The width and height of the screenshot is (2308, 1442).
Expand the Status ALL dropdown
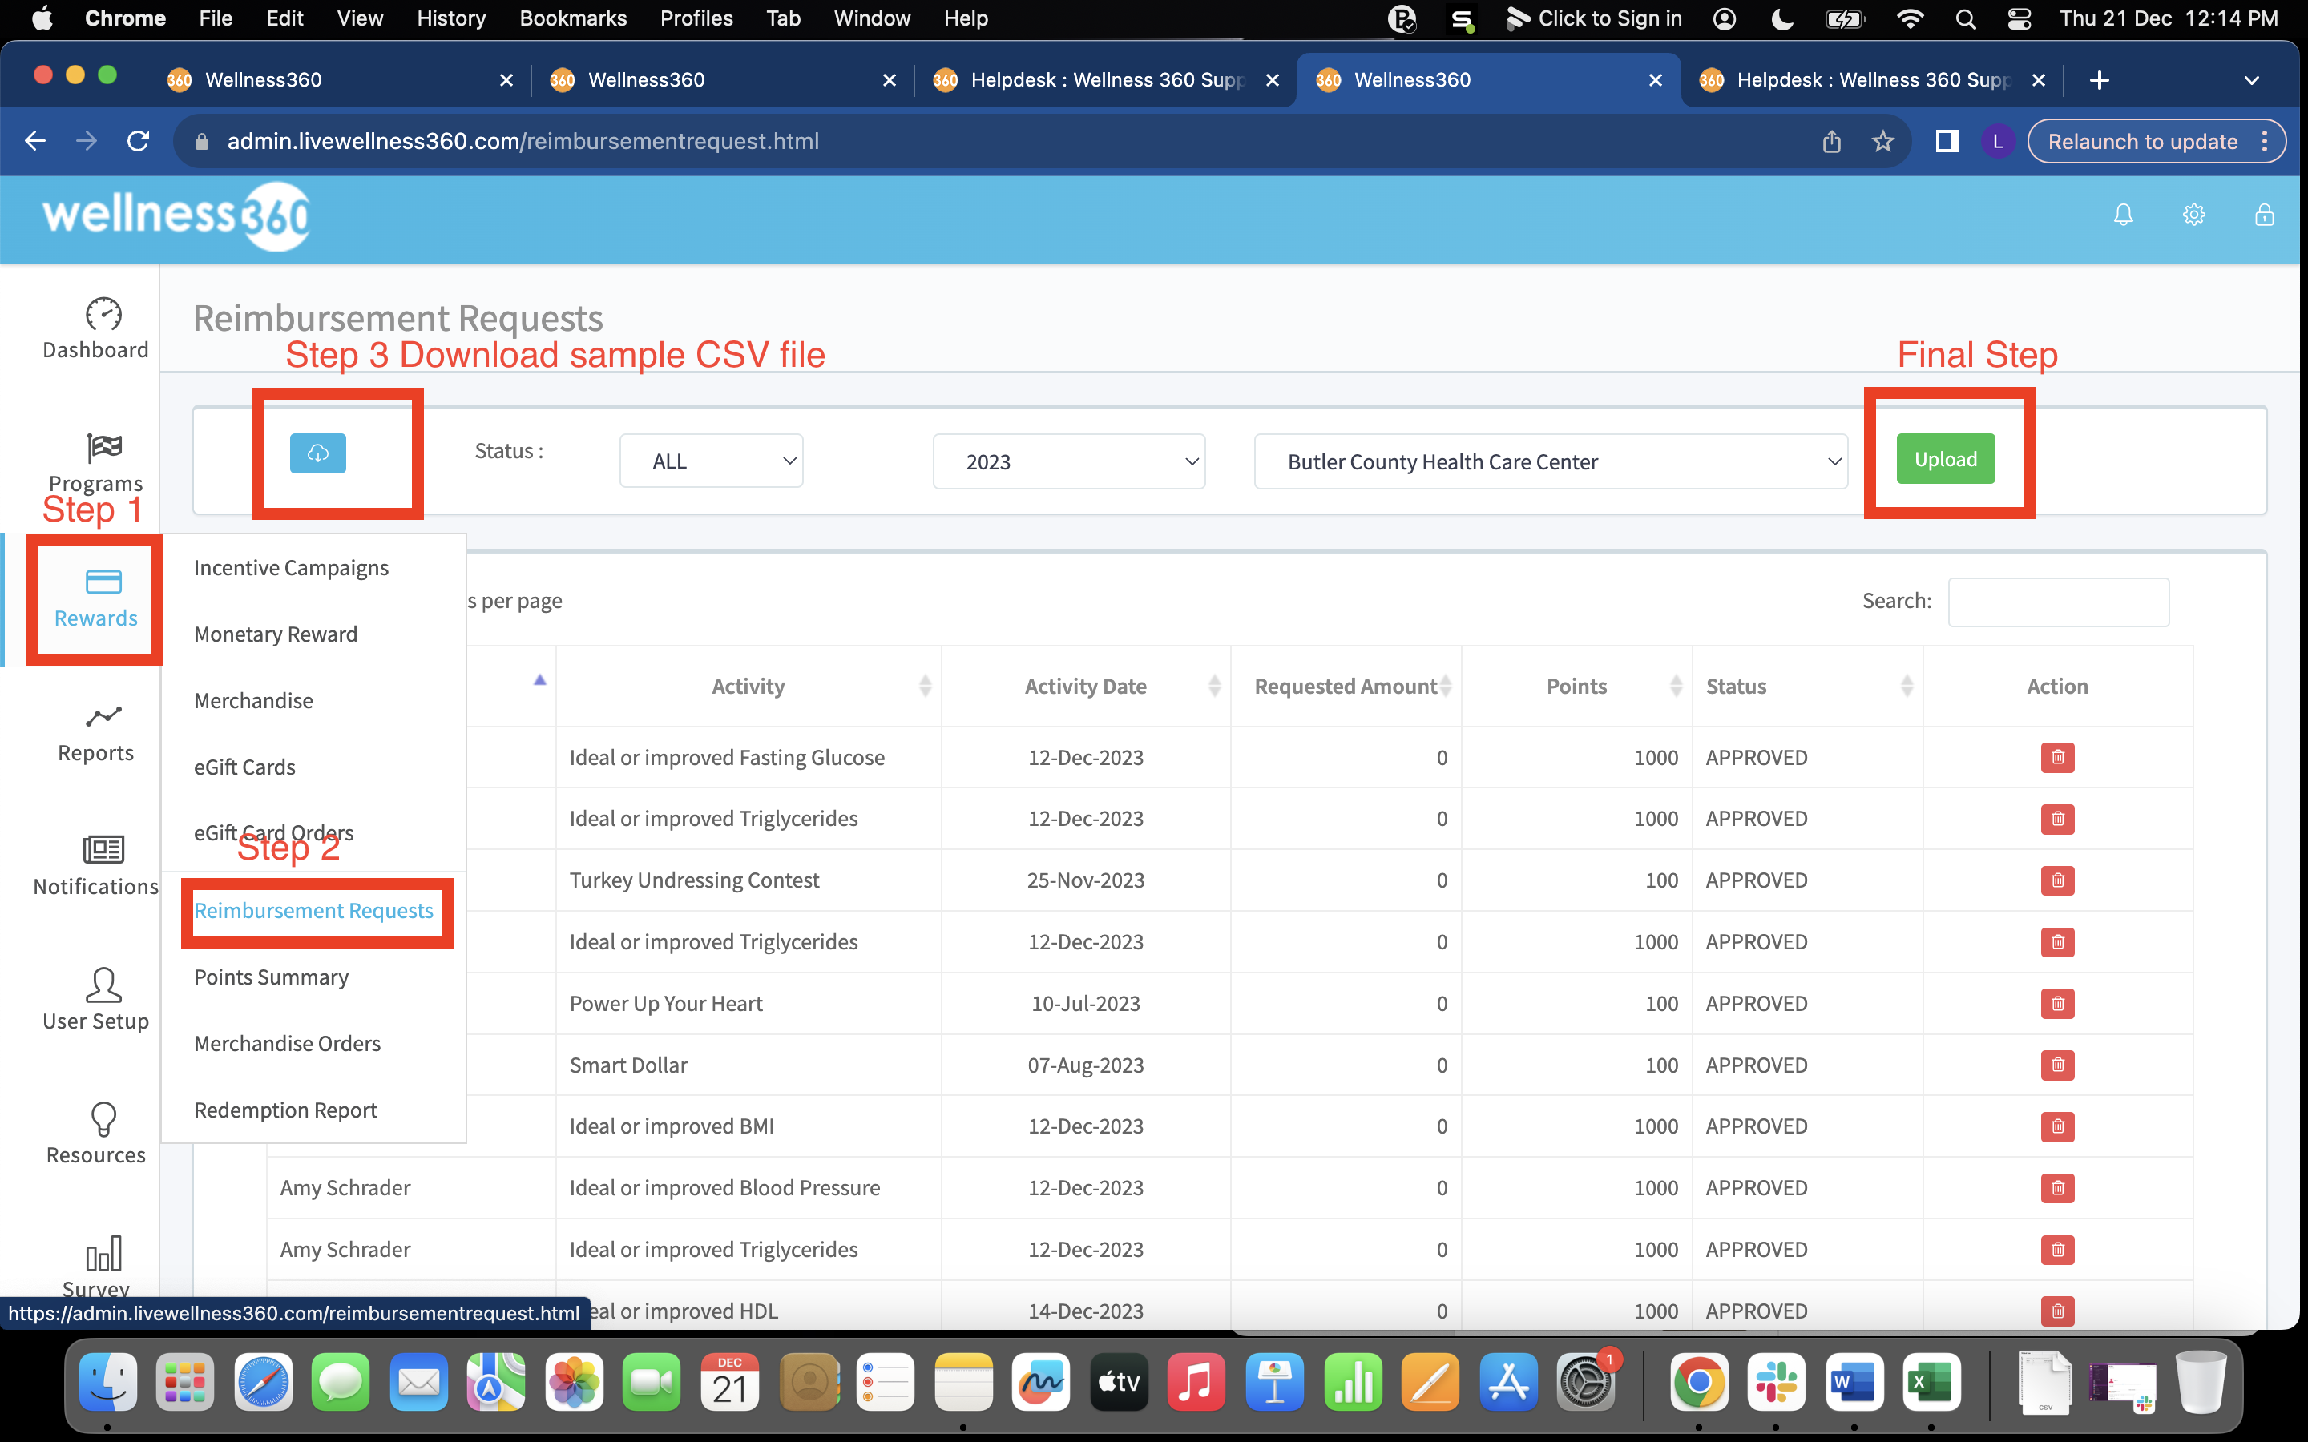click(712, 461)
